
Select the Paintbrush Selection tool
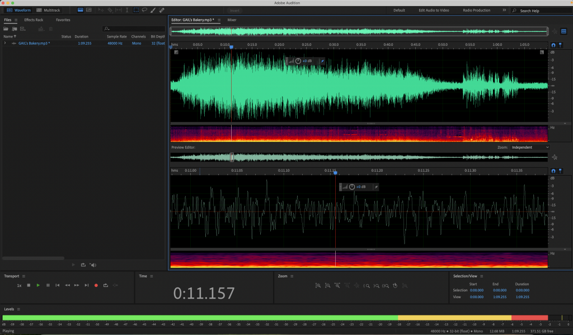click(x=153, y=10)
